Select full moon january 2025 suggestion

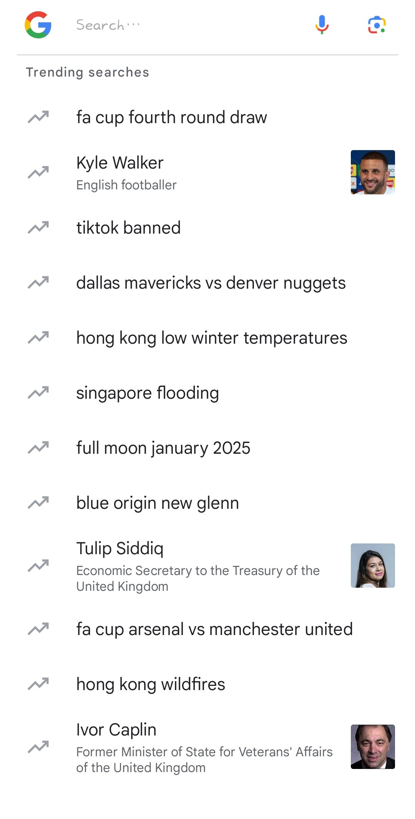click(x=163, y=448)
